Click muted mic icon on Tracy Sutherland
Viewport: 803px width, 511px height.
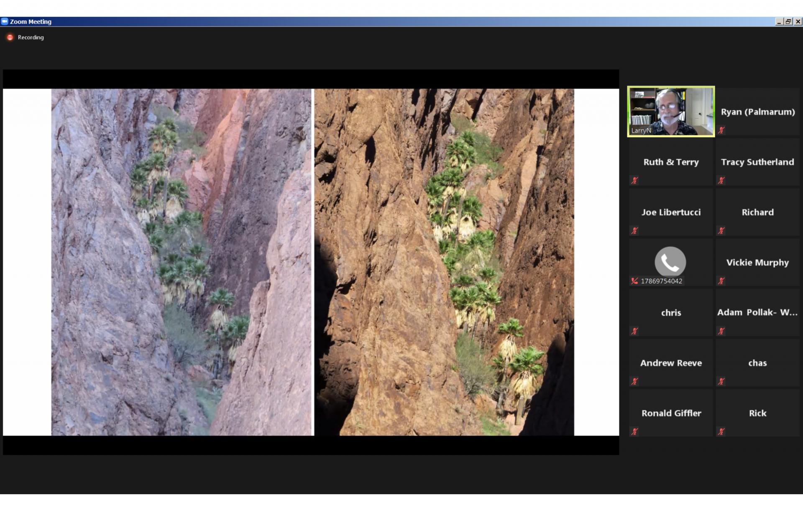(721, 181)
